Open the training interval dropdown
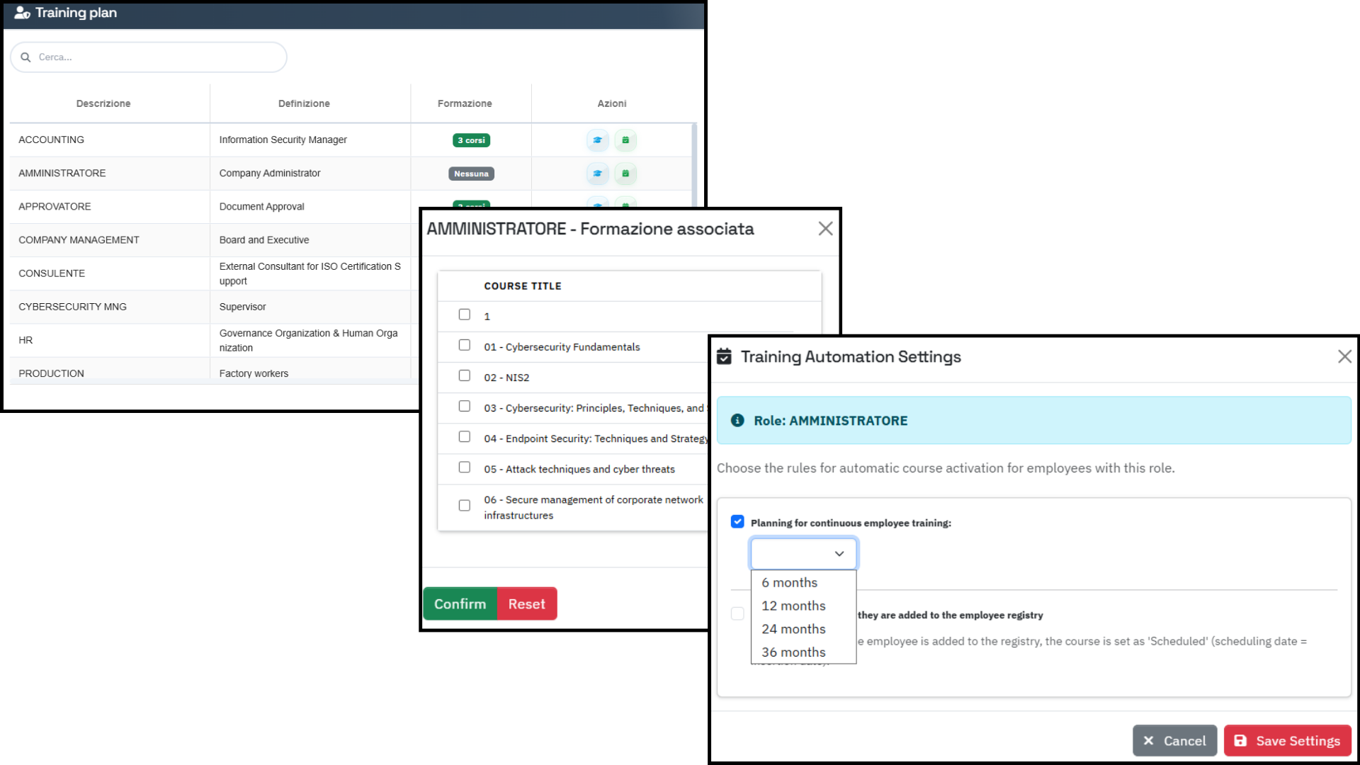Viewport: 1360px width, 765px height. coord(803,553)
